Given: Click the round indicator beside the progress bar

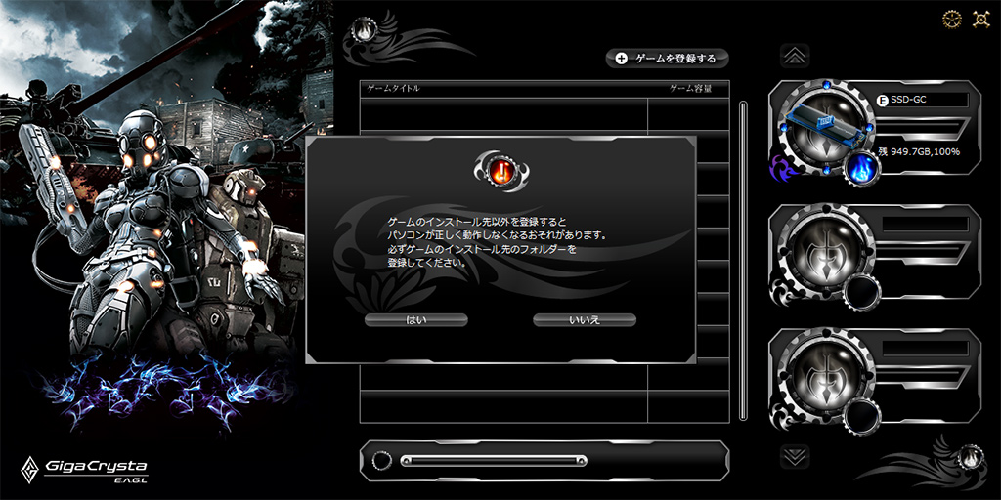Looking at the screenshot, I should [x=382, y=461].
